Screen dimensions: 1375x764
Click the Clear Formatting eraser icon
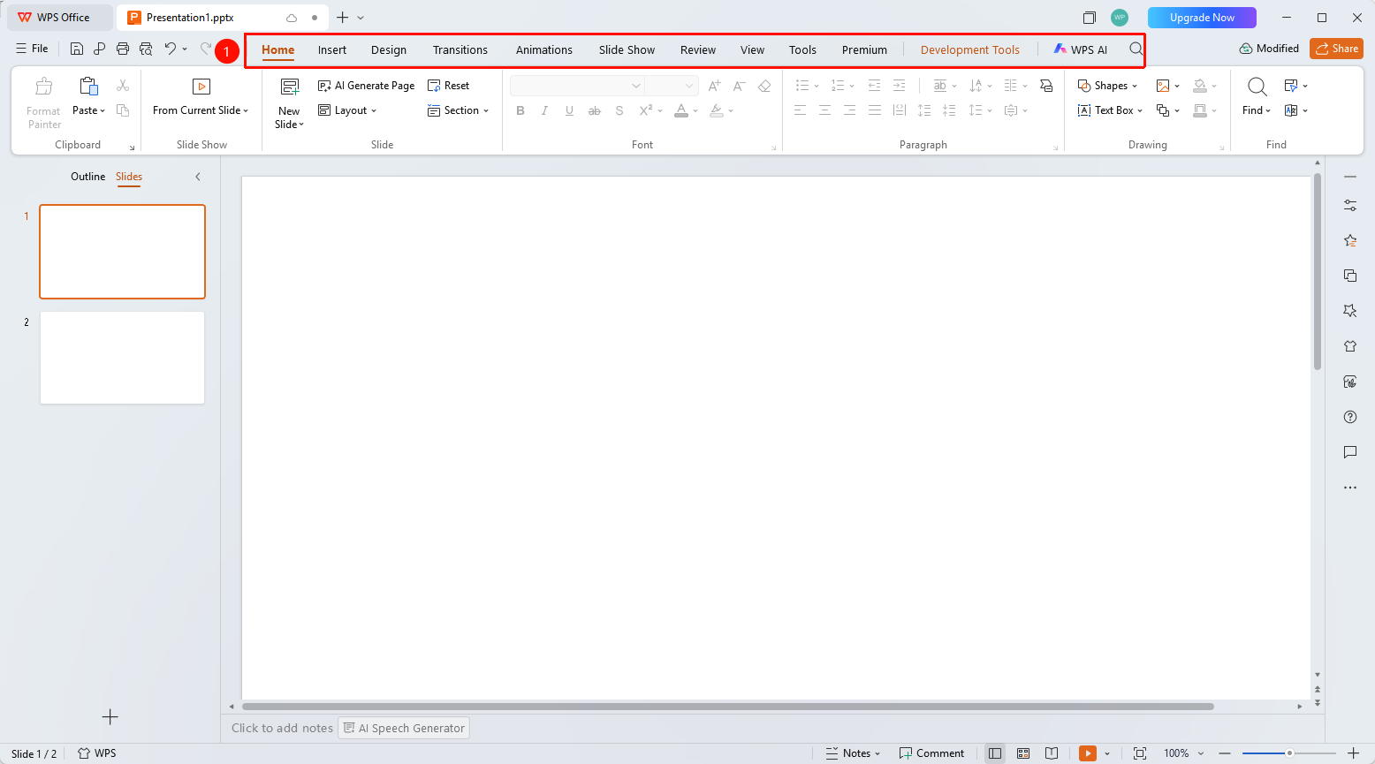(x=764, y=86)
